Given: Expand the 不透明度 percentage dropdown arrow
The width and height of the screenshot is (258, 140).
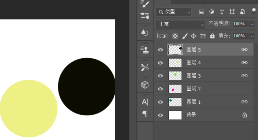Looking at the screenshot, I should [x=252, y=24].
